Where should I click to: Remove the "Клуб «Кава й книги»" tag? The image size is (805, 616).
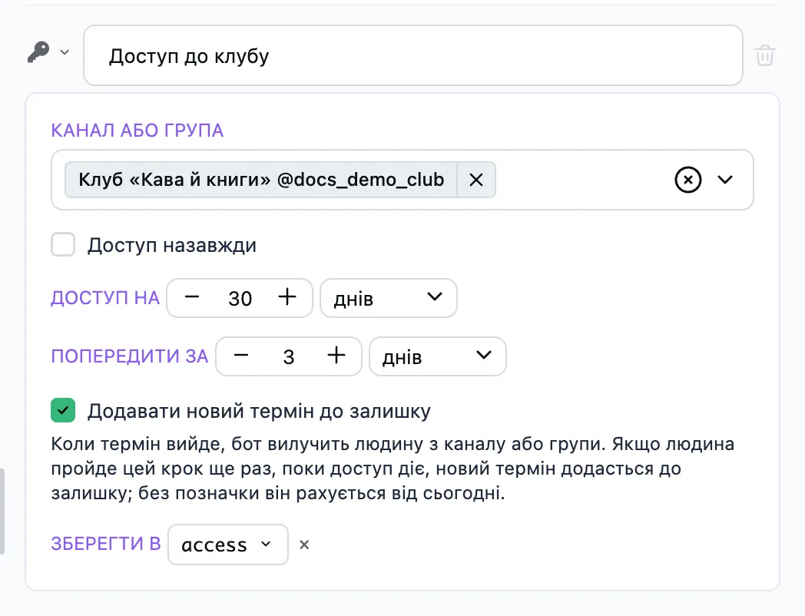[x=476, y=180]
